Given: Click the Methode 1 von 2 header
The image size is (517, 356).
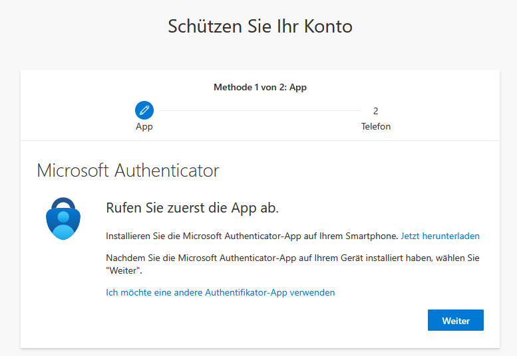Looking at the screenshot, I should pyautogui.click(x=260, y=87).
